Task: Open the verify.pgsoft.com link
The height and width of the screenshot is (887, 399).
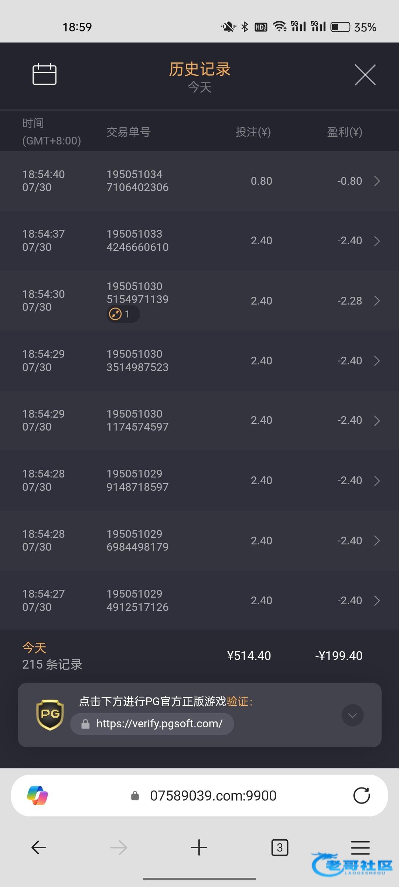Action: coord(159,724)
